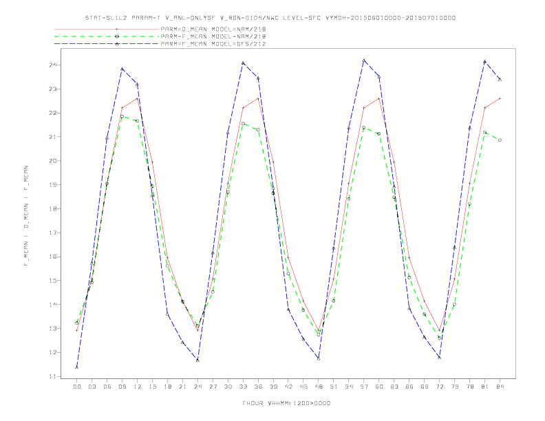Click x-axis forecast hour label 54
This screenshot has width=545, height=421.
point(349,387)
